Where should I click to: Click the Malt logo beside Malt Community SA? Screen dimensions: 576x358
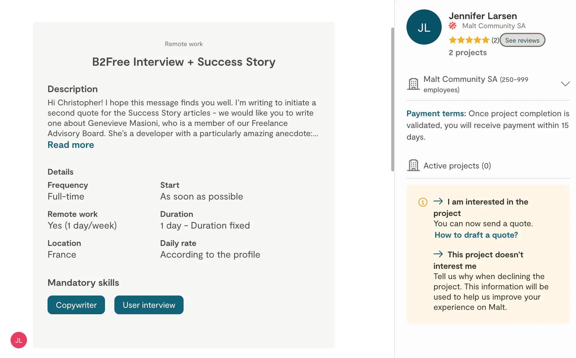453,26
